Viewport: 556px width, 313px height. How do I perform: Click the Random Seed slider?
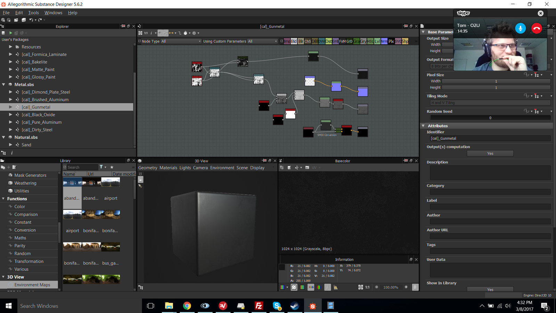pos(490,118)
